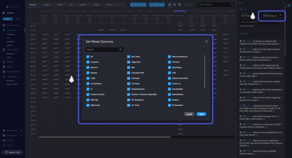The image size is (292, 158).
Task: Save the selected news sources
Action: (201, 114)
